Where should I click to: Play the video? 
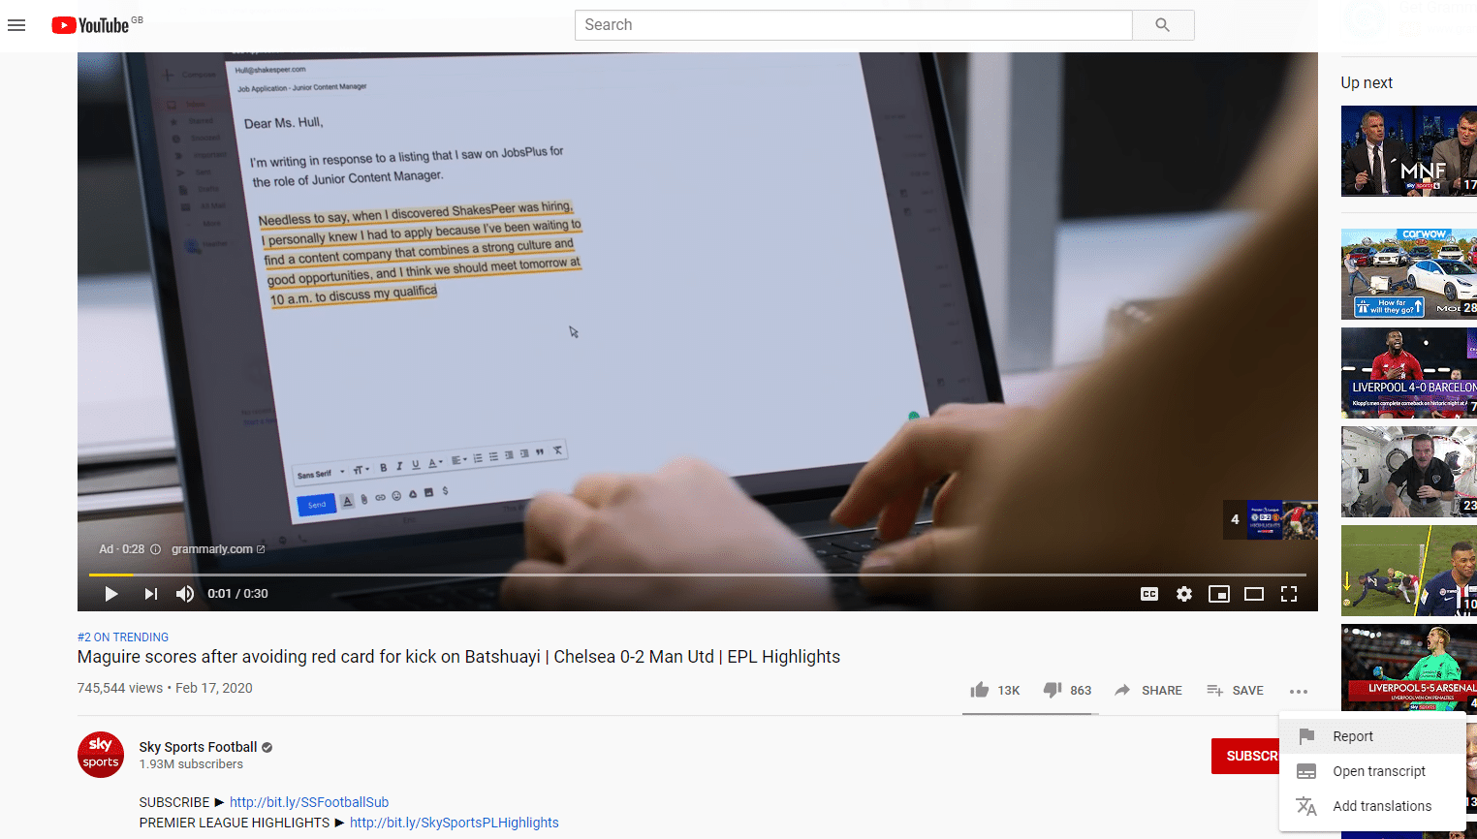pyautogui.click(x=110, y=594)
